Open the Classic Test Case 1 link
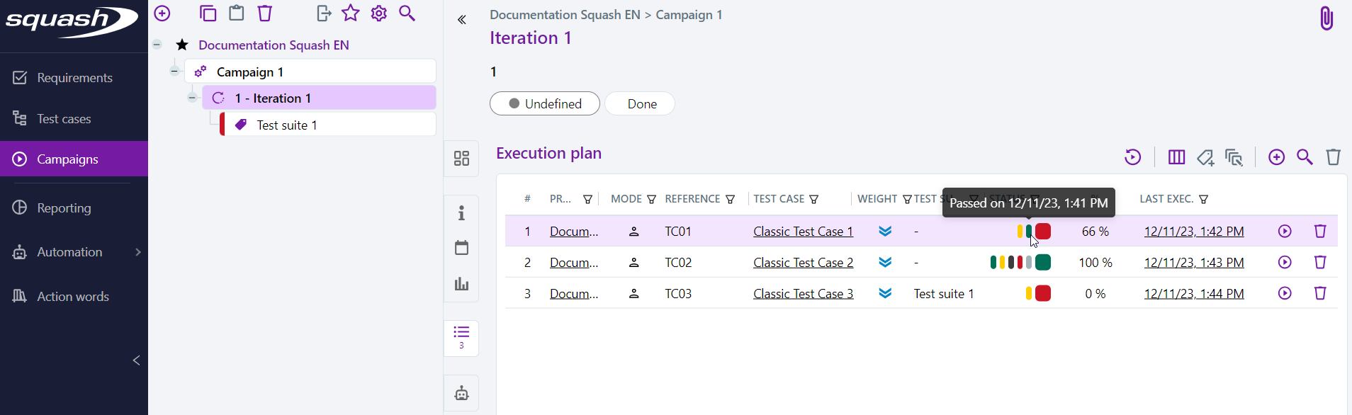Viewport: 1352px width, 415px height. (803, 232)
